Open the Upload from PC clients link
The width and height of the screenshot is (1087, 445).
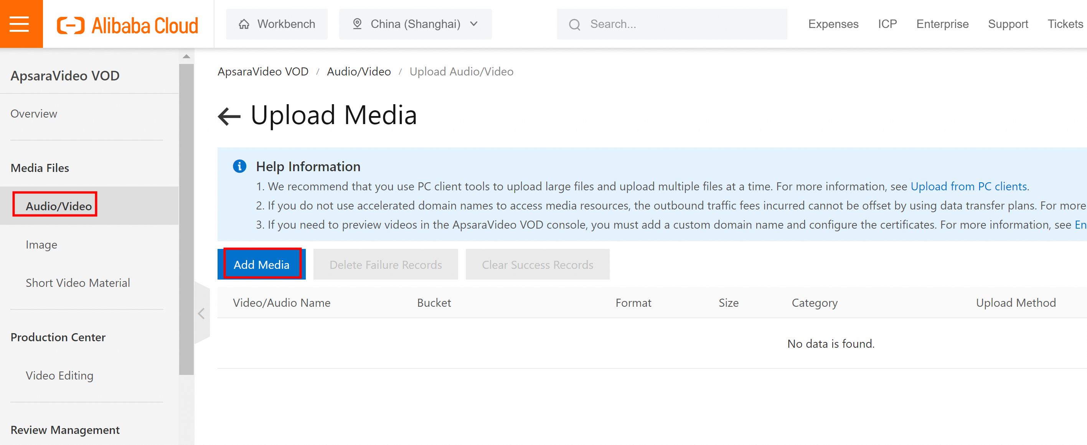click(x=968, y=187)
